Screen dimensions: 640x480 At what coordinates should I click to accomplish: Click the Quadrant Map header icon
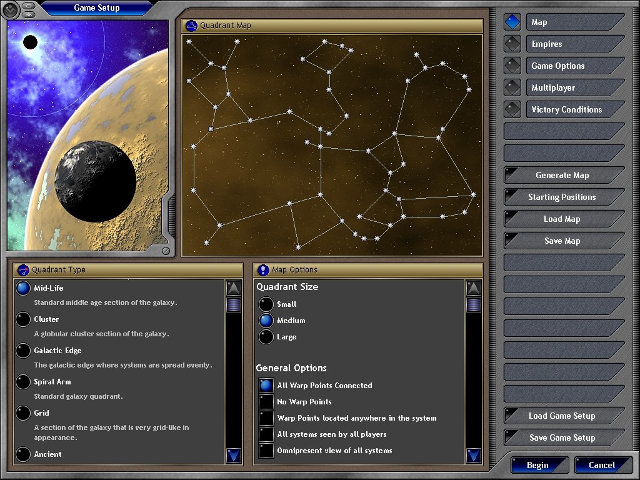pos(192,26)
